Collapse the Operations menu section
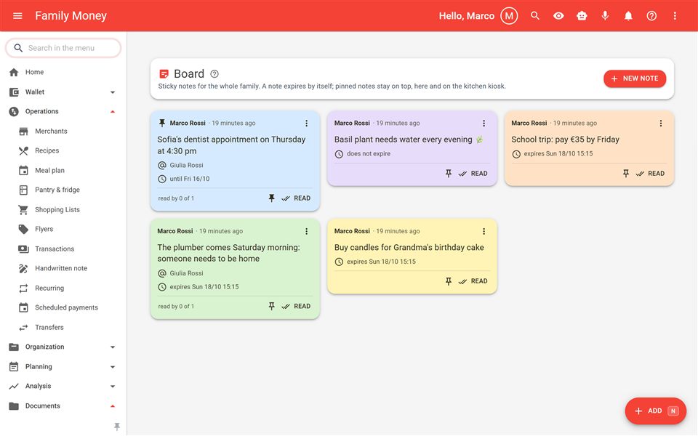The height and width of the screenshot is (436, 698). point(63,112)
